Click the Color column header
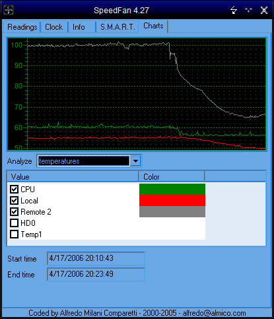The width and height of the screenshot is (274, 319). 172,177
